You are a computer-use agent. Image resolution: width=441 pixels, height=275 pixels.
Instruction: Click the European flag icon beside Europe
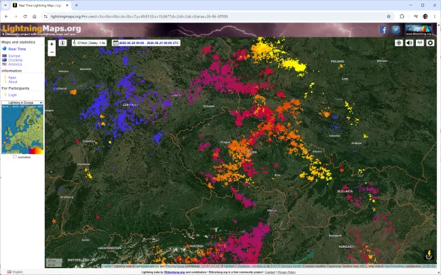click(5, 56)
